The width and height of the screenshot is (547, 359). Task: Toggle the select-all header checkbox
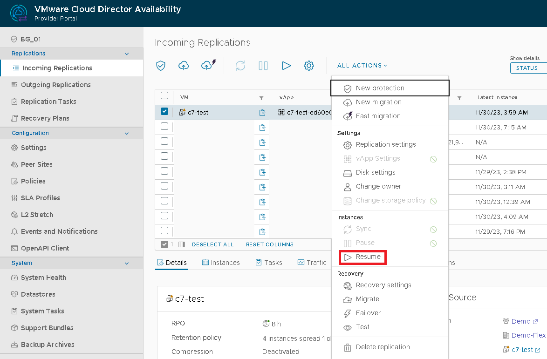coord(164,96)
